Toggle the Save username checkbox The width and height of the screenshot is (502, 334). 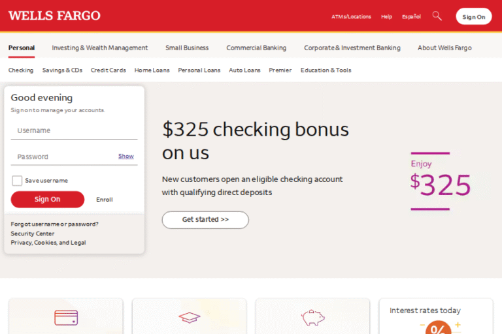point(17,181)
